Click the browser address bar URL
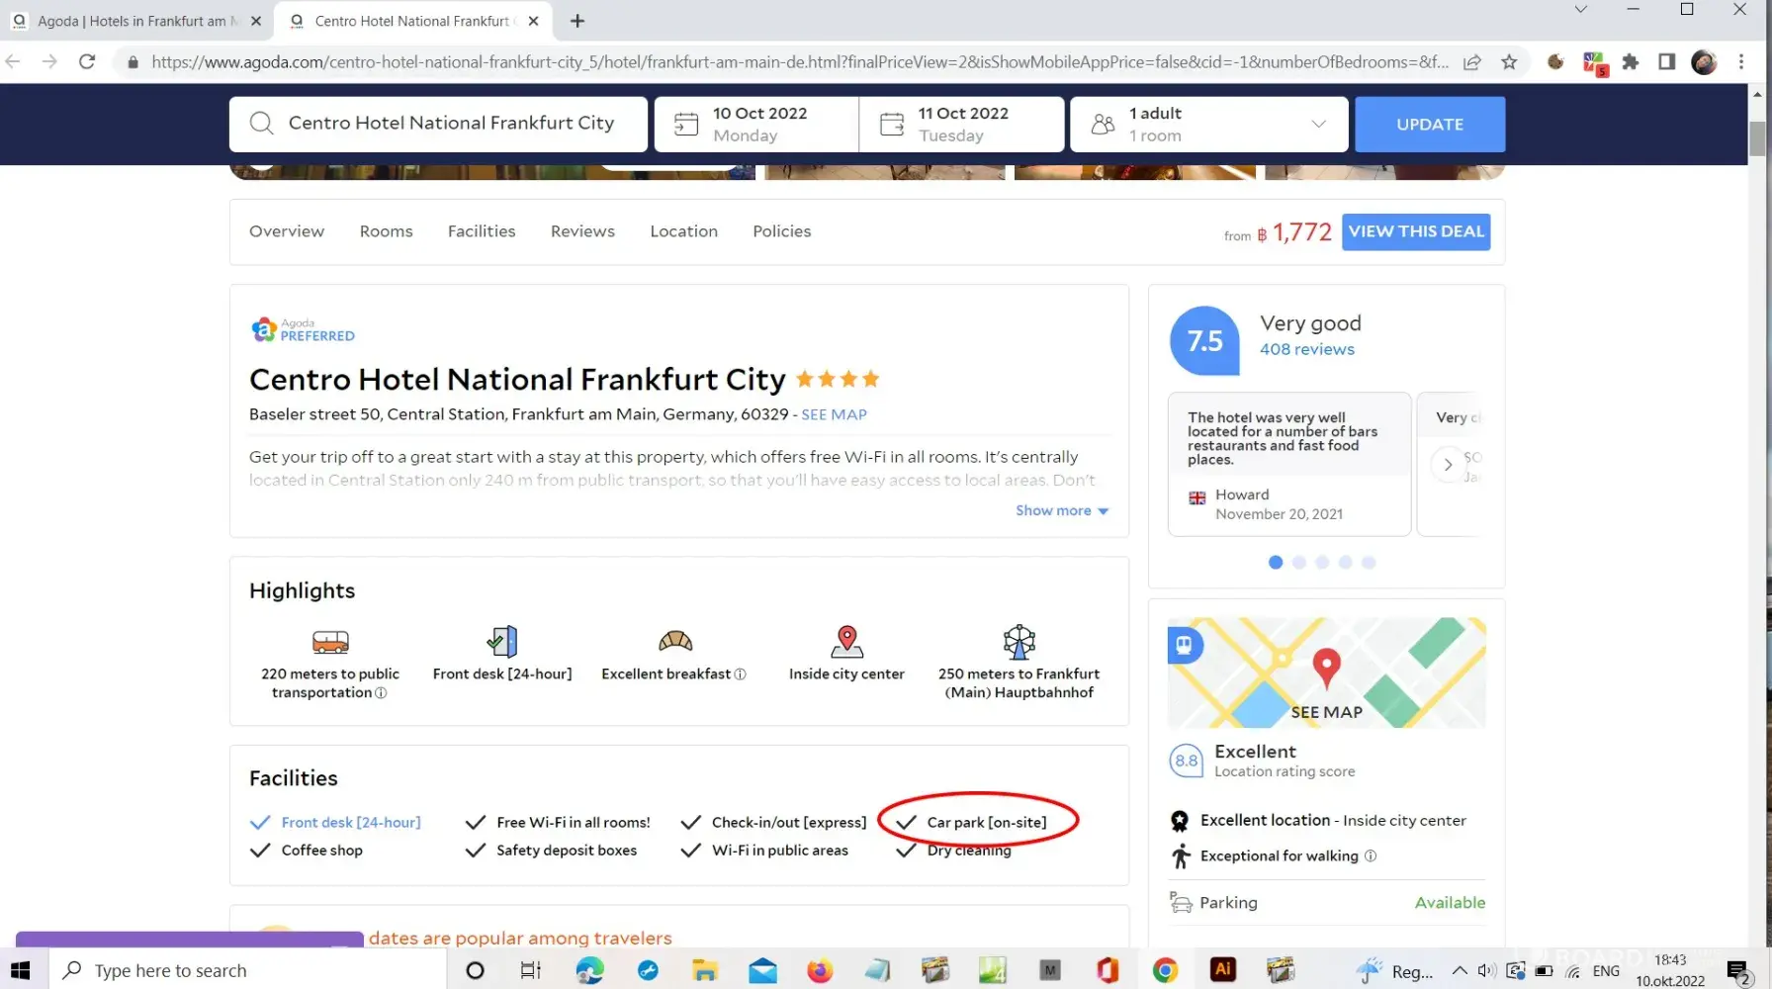This screenshot has height=989, width=1772. point(799,62)
